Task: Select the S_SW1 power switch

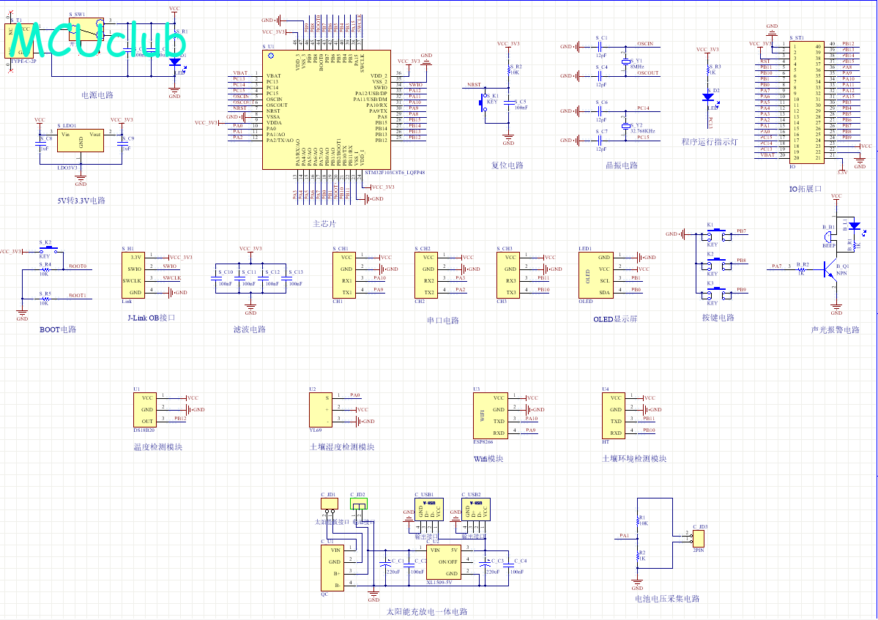Action: pyautogui.click(x=86, y=28)
